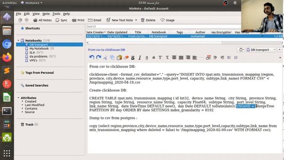Image resolution: width=284 pixels, height=160 pixels.
Task: Select the sla problems notebook
Action: (39, 56)
